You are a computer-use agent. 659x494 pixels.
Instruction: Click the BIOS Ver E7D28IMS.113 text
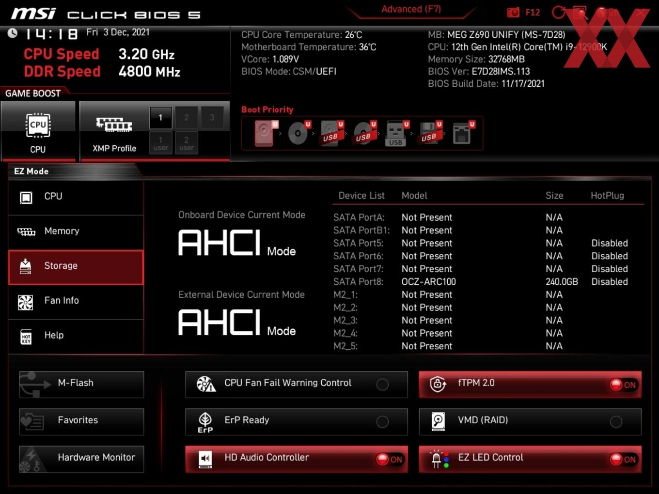tap(479, 71)
